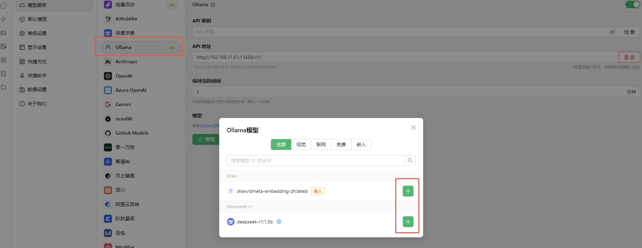Add the shaw/dmeta-embedding-zh:latest model
This screenshot has width=642, height=248.
pos(408,191)
